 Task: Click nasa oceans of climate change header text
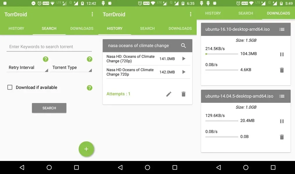pos(138,46)
